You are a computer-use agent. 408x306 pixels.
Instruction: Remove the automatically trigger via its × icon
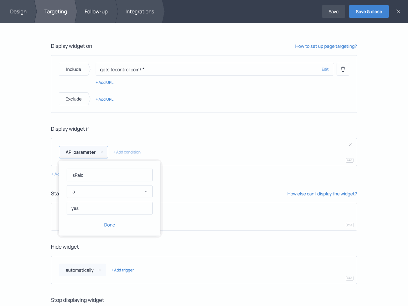[x=100, y=270]
